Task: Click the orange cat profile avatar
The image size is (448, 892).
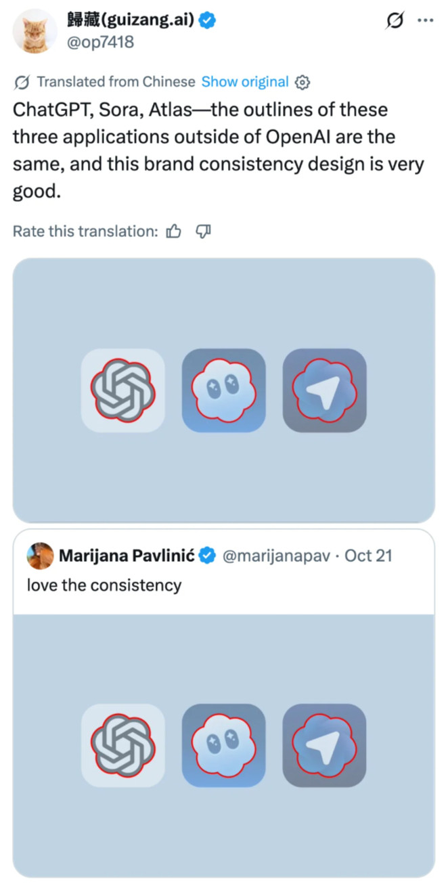Action: pos(35,31)
